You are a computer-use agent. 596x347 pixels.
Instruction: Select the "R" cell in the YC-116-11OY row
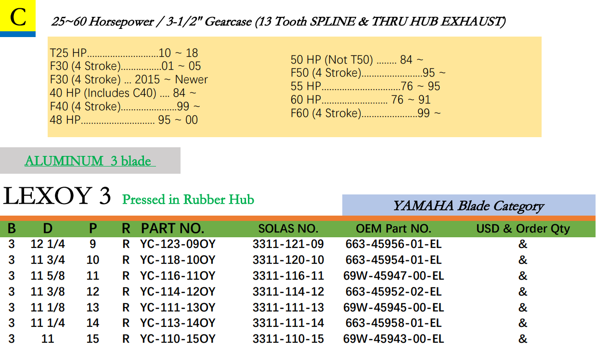tap(126, 276)
